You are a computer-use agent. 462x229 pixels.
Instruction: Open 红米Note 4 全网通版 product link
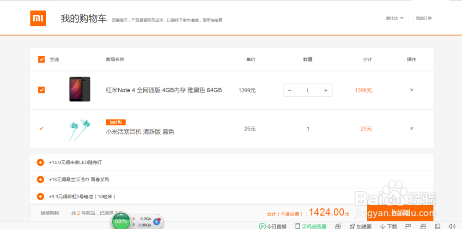pos(164,90)
